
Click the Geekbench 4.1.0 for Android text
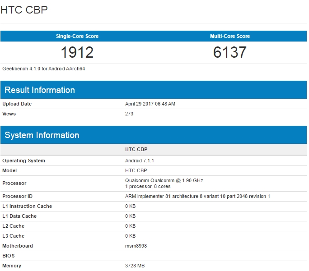pyautogui.click(x=44, y=69)
